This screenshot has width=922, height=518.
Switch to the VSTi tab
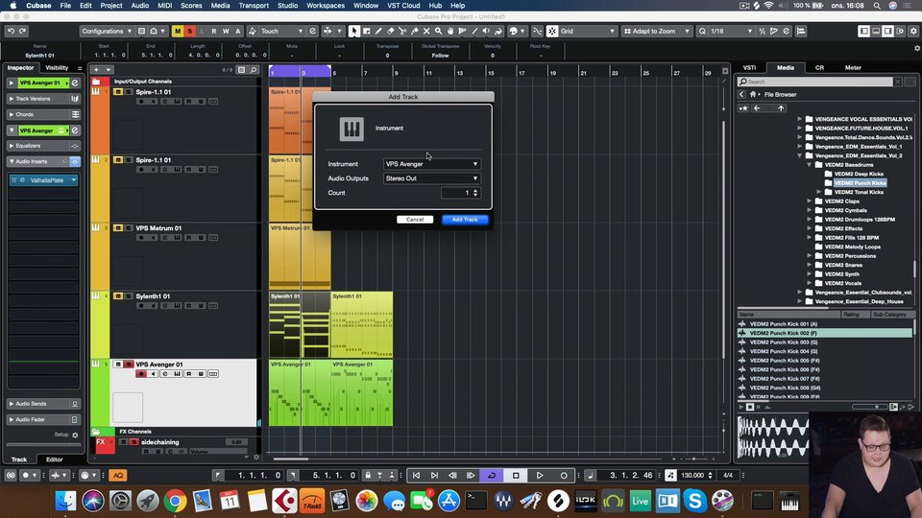coord(749,67)
